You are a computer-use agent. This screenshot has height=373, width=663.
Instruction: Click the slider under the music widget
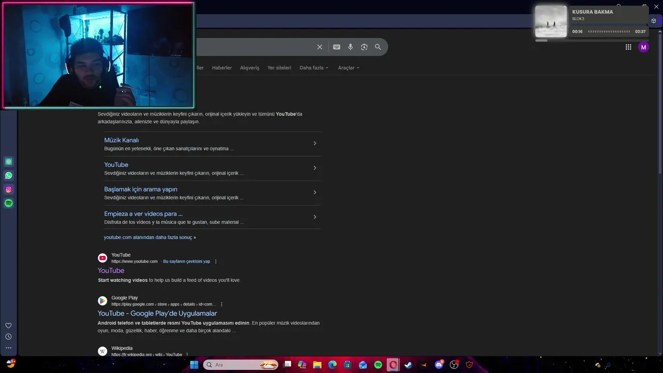[x=591, y=40]
